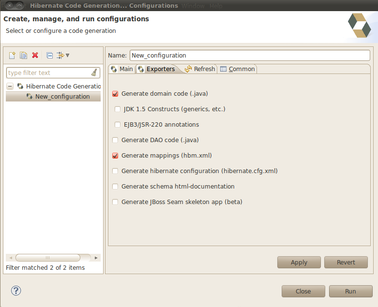Click the Hibernate Code Generation tree icon
The height and width of the screenshot is (307, 378).
(x=20, y=86)
